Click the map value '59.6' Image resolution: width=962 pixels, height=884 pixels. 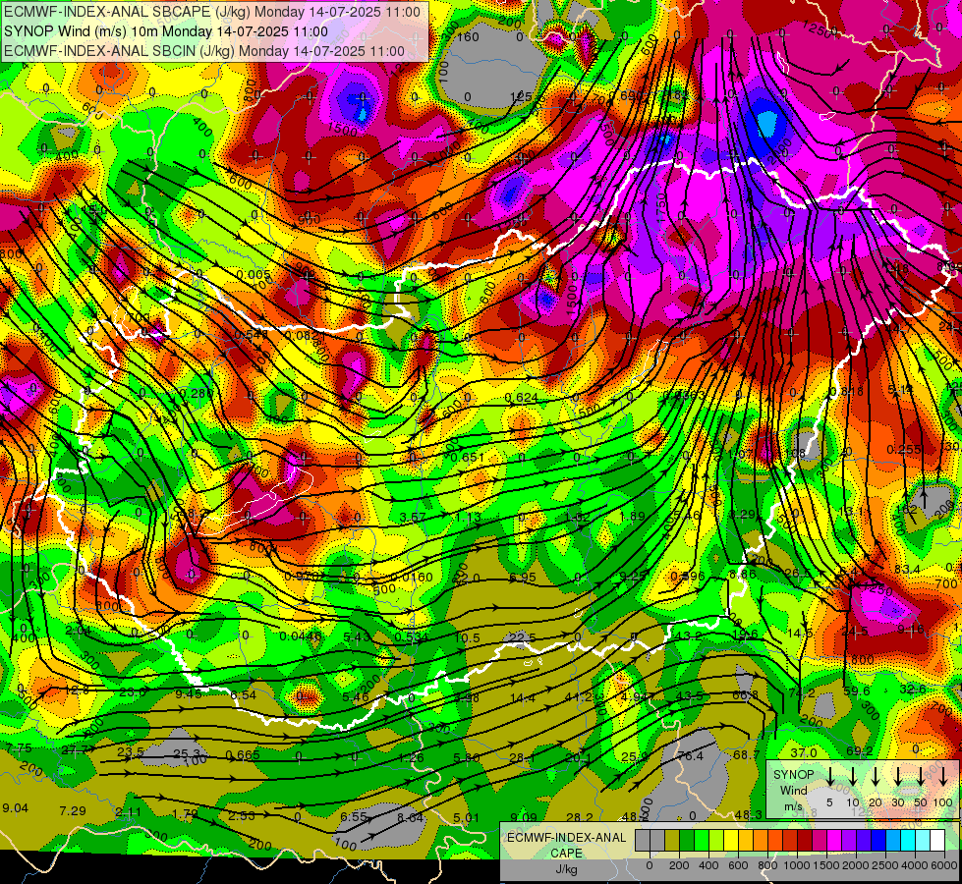(x=857, y=691)
